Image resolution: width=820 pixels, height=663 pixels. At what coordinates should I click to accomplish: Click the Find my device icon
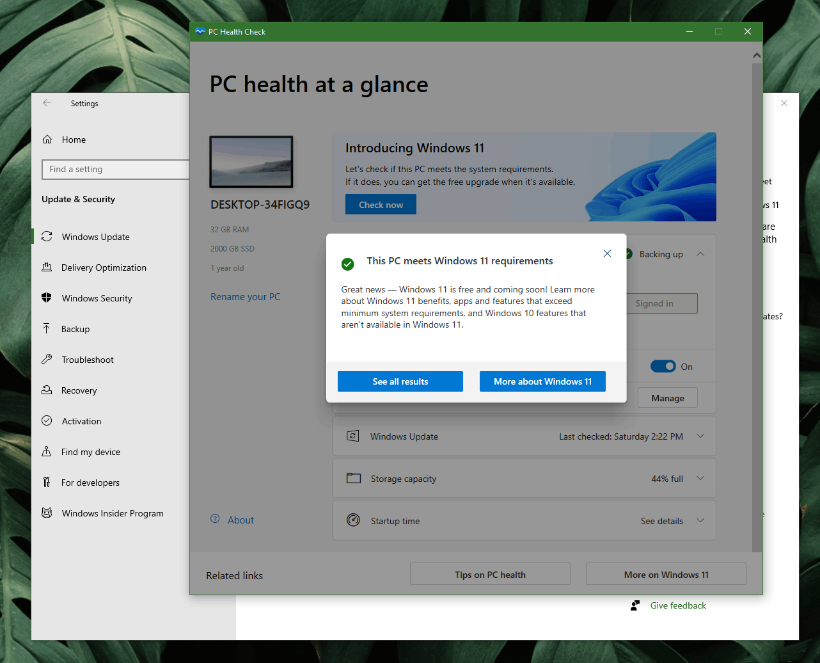click(47, 452)
